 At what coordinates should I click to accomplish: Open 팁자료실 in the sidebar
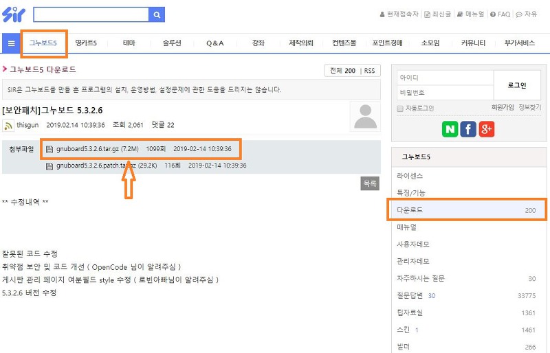point(410,312)
